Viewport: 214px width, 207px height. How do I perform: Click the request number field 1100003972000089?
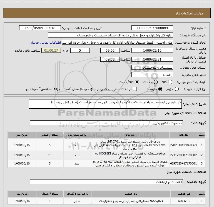(152, 28)
